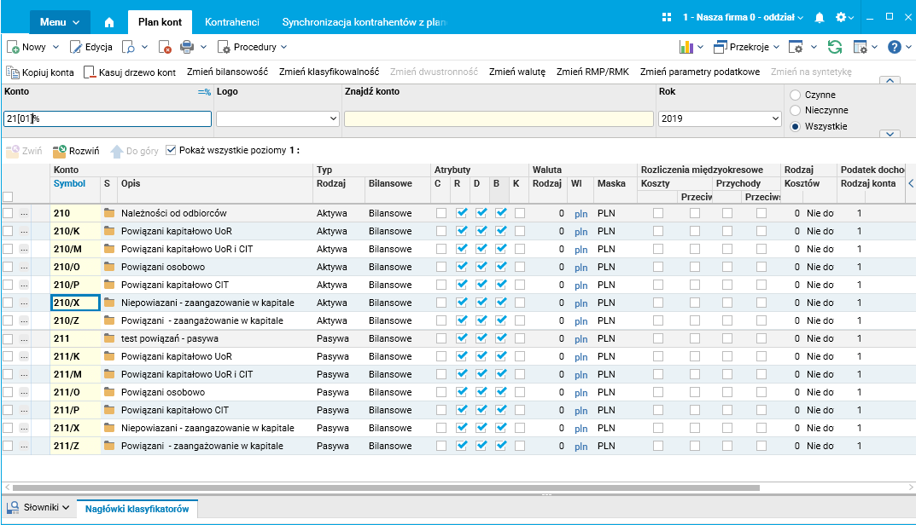Click Zmień walutę button
The height and width of the screenshot is (525, 916).
click(x=516, y=72)
